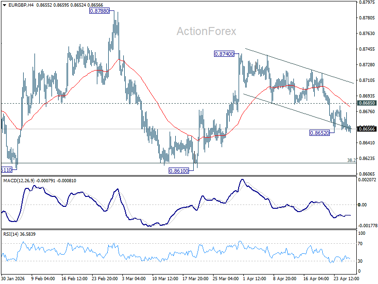This screenshot has width=378, height=284.
Task: Click the MACD scale value -0.001778
Action: point(368,226)
